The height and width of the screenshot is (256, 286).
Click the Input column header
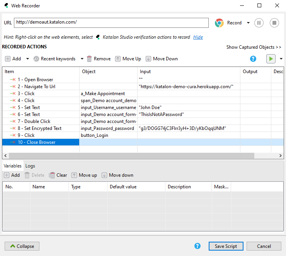point(189,72)
